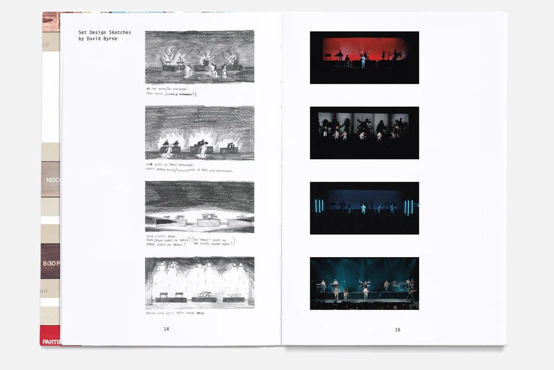Click the pencil sketch with four bursting pin spots
554x370 pixels.
(199, 57)
